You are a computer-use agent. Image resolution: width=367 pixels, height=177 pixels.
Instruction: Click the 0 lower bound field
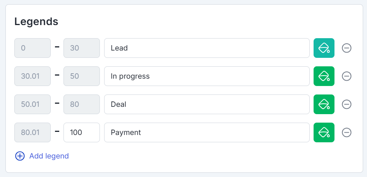[33, 48]
